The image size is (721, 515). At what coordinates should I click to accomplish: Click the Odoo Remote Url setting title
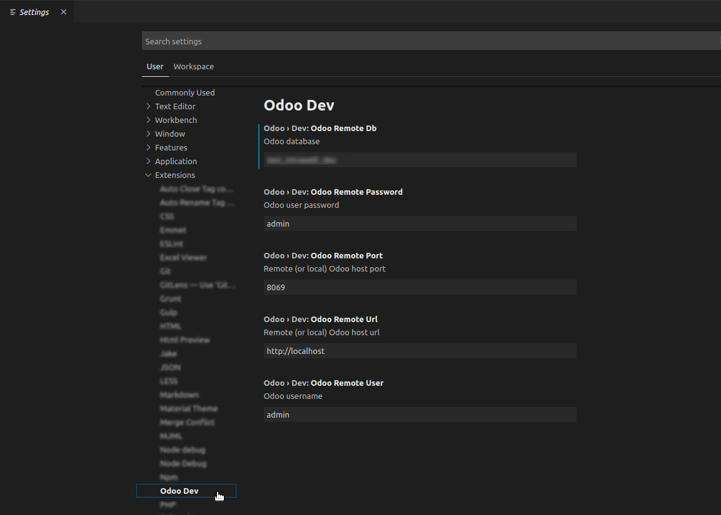pyautogui.click(x=321, y=320)
